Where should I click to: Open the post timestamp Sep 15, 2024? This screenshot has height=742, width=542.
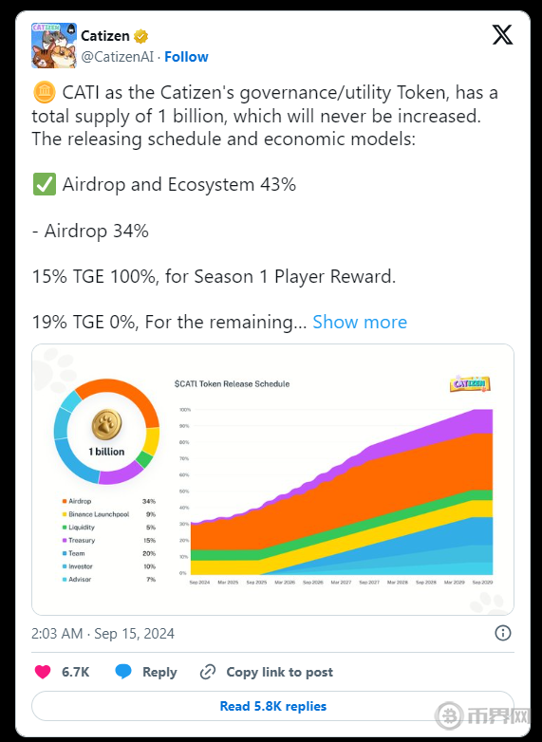[103, 634]
